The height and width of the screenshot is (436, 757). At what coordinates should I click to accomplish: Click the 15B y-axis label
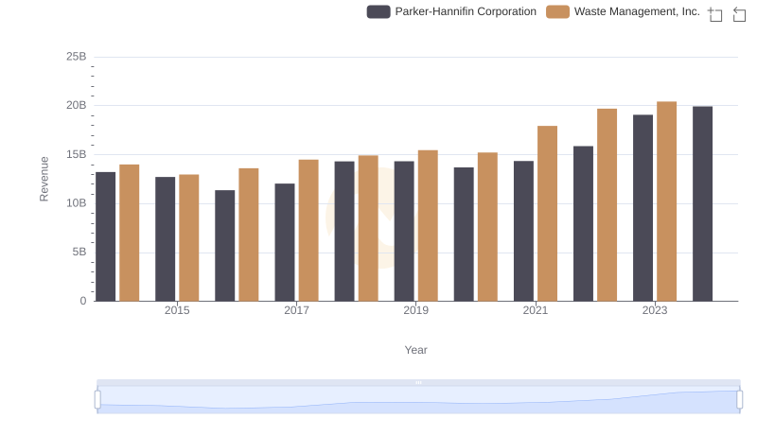click(x=77, y=154)
